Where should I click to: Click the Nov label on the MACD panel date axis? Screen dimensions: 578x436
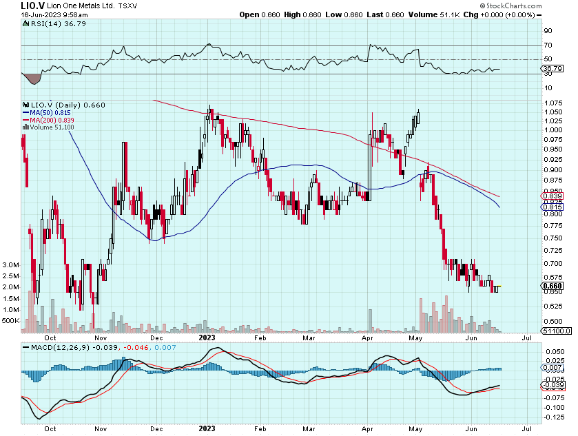click(101, 429)
